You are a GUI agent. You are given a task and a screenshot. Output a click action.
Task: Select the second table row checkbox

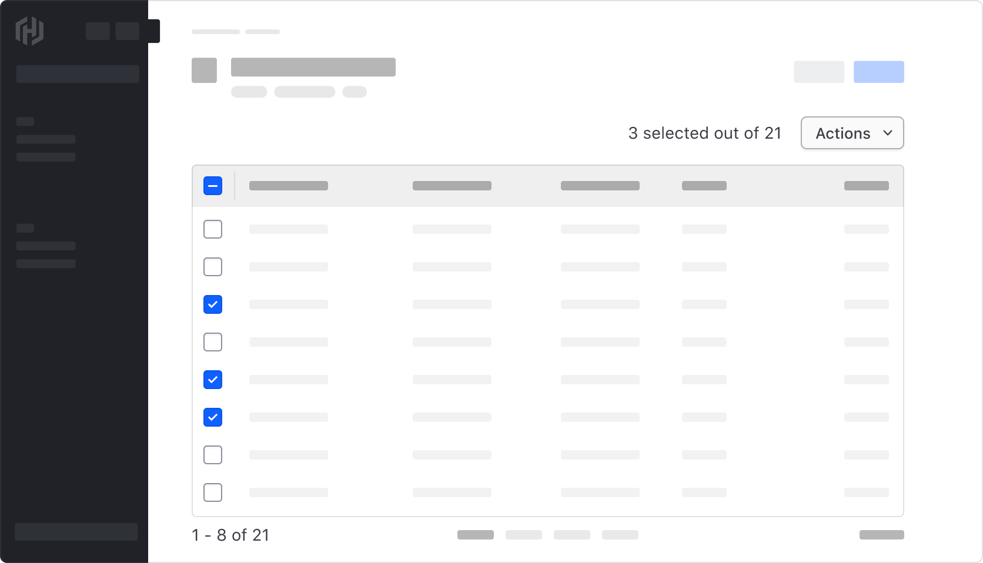tap(213, 267)
